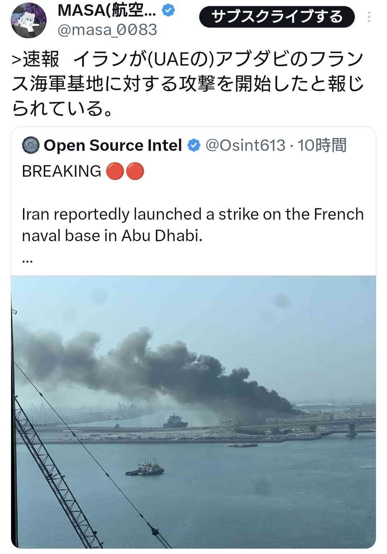This screenshot has height=554, width=387.
Task: Expand truncated quoted tweet text ellipsis
Action: (x=27, y=261)
